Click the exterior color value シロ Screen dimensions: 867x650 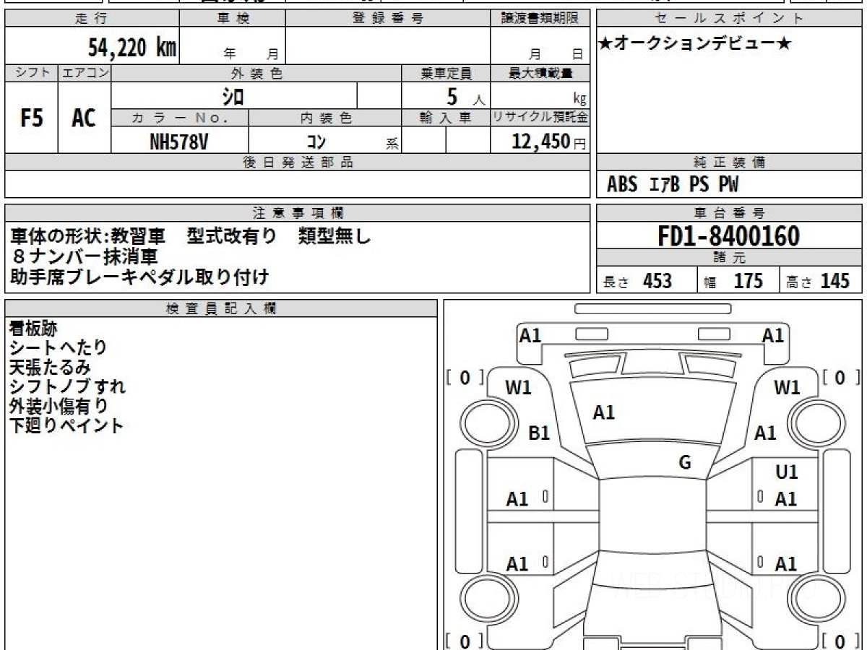[x=233, y=96]
